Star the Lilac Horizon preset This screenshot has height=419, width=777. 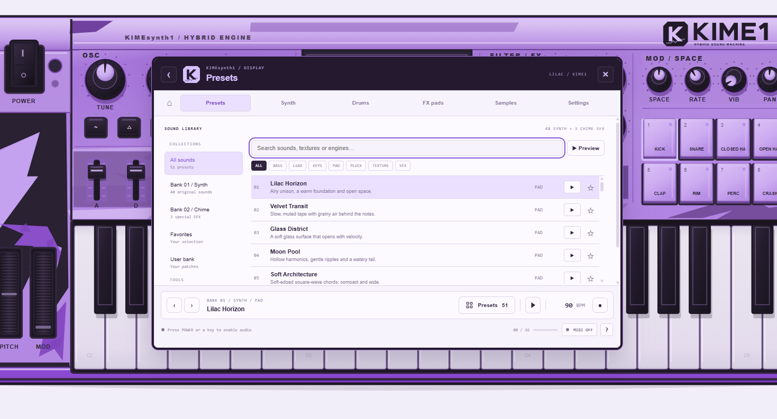coord(591,188)
